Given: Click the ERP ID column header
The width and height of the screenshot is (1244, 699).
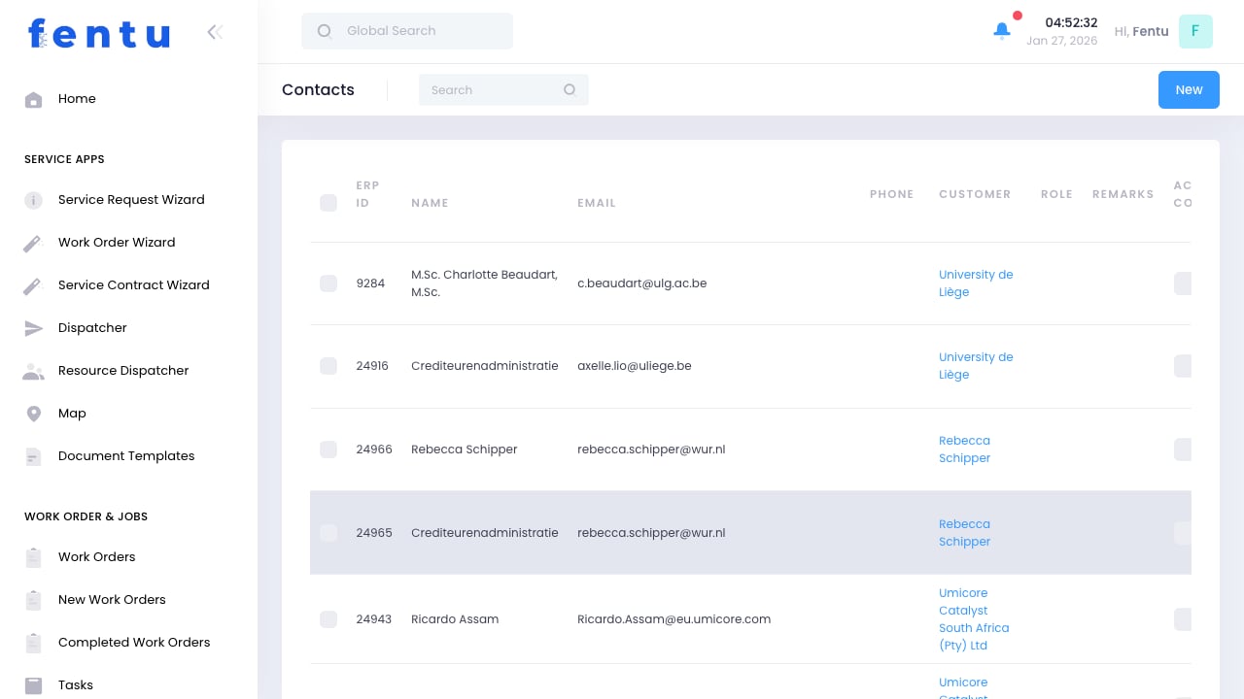Looking at the screenshot, I should tap(367, 194).
